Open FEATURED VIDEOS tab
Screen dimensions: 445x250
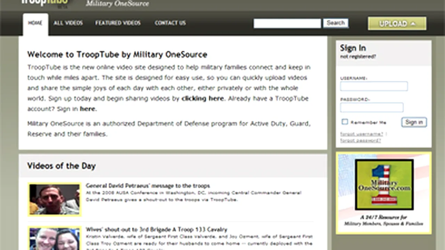118,23
